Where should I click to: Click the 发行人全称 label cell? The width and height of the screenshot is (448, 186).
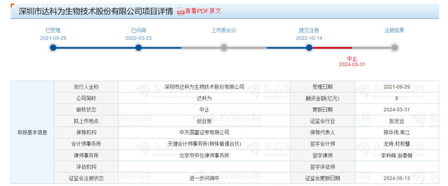point(86,87)
